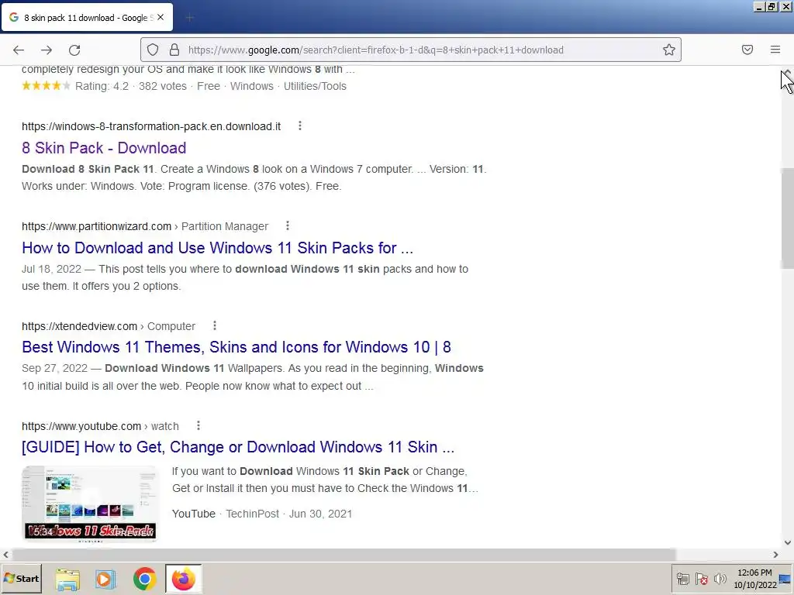Click the scroll left arrow
The height and width of the screenshot is (595, 794).
pyautogui.click(x=5, y=555)
